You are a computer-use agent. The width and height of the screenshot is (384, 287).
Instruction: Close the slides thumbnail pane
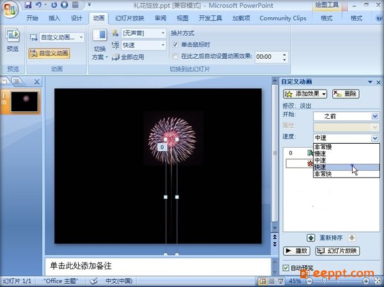pos(36,82)
